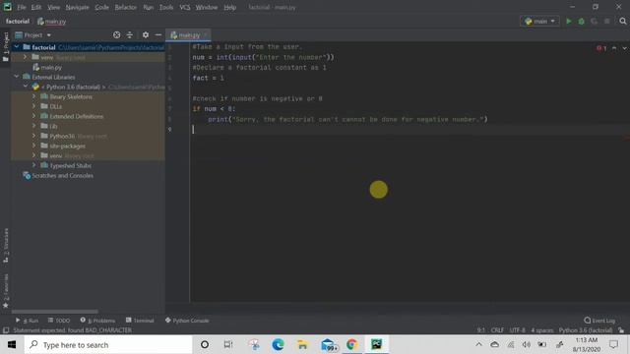This screenshot has width=630, height=354.
Task: Jump to previous highlighted error arrow
Action: 614,48
